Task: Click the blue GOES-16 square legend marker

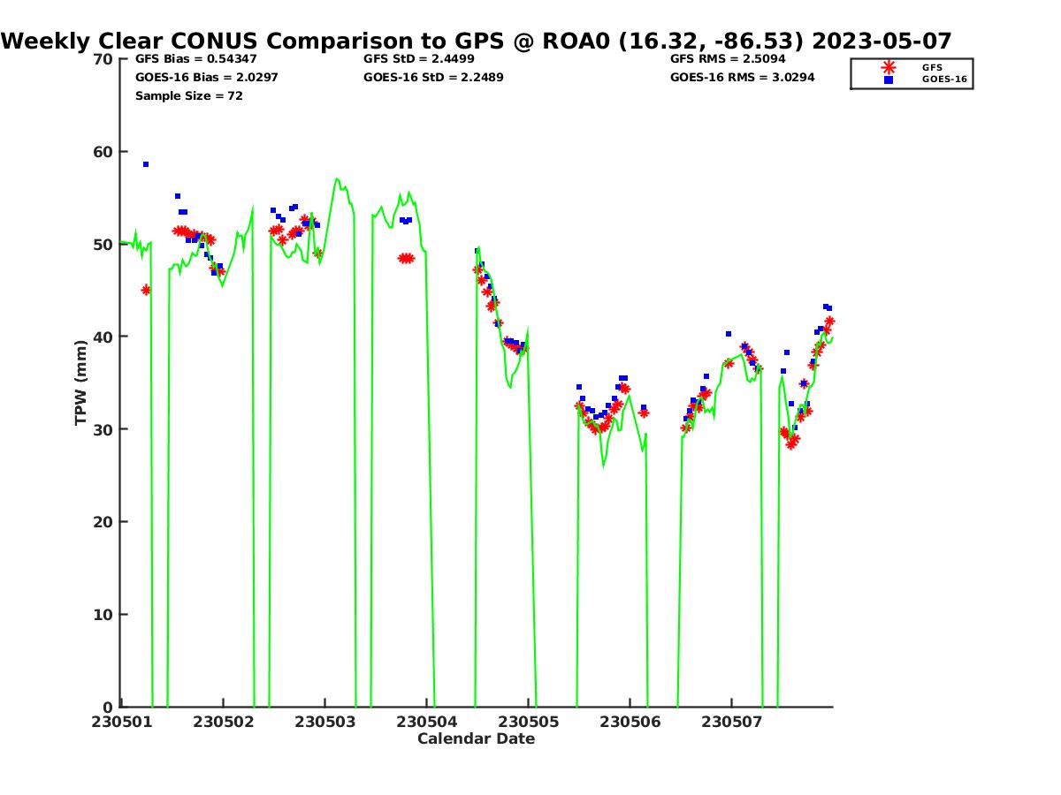Action: (x=889, y=79)
